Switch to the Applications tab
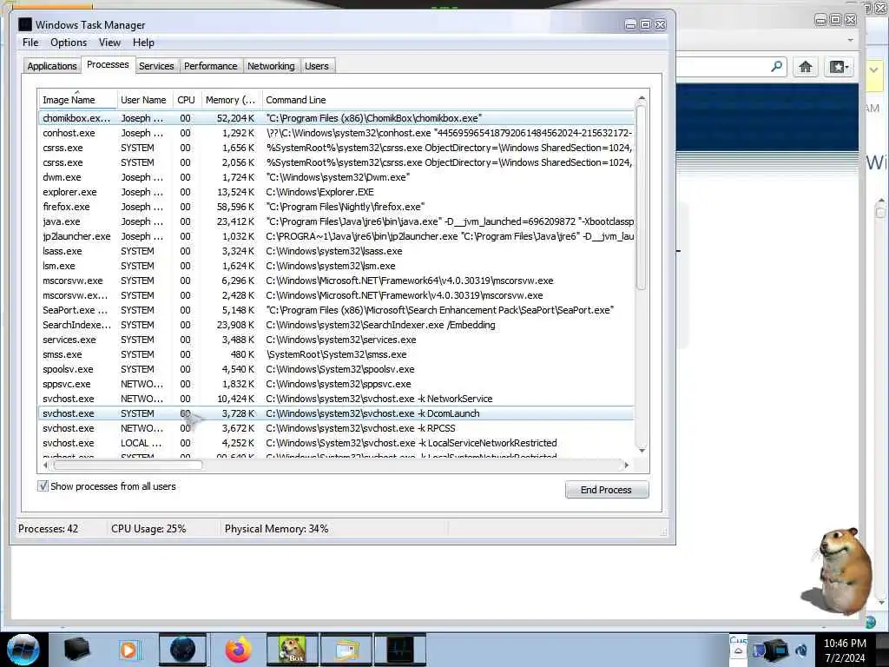Image resolution: width=889 pixels, height=667 pixels. [x=51, y=66]
